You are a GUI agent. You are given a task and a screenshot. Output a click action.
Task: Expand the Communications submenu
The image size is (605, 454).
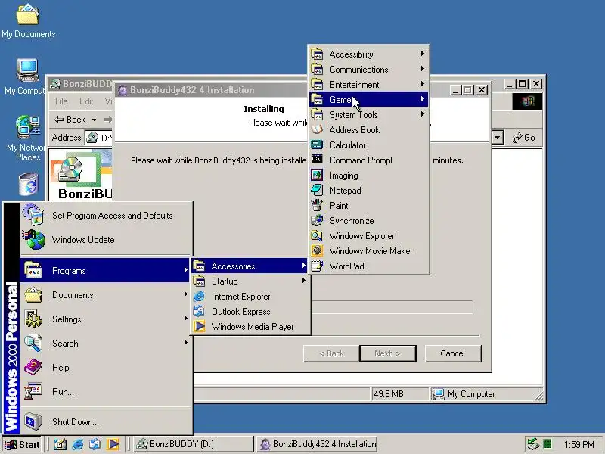point(368,69)
